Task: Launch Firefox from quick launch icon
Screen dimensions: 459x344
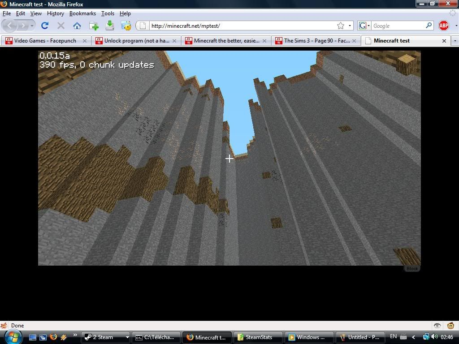Action: click(53, 337)
